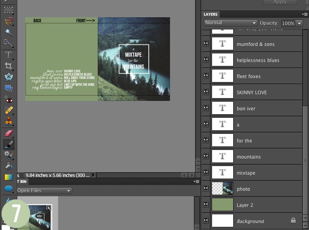
Task: Select the helplessness blues layer name
Action: point(258,60)
